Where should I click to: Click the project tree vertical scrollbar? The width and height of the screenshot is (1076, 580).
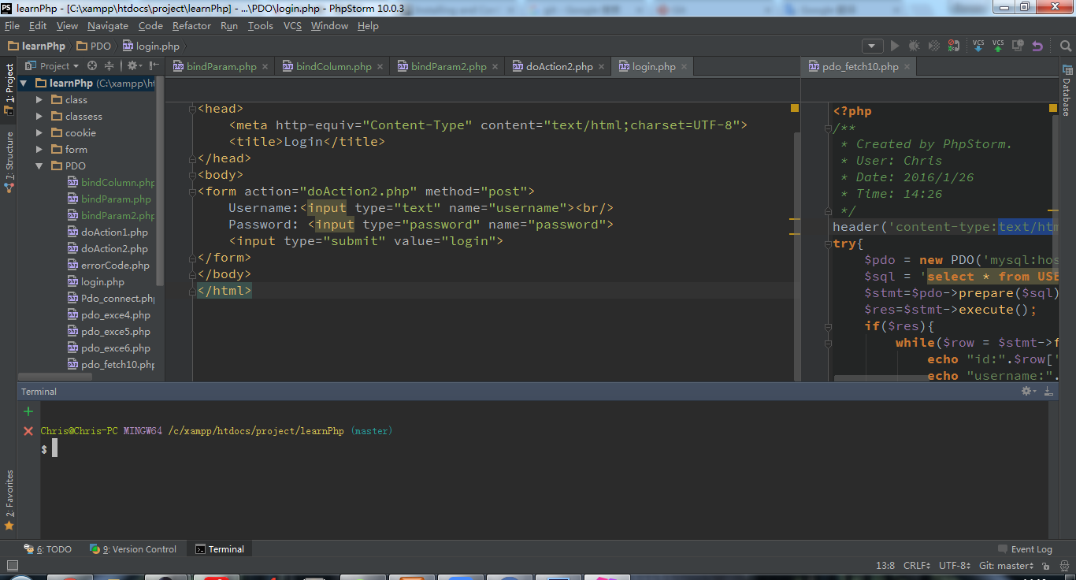(x=160, y=181)
